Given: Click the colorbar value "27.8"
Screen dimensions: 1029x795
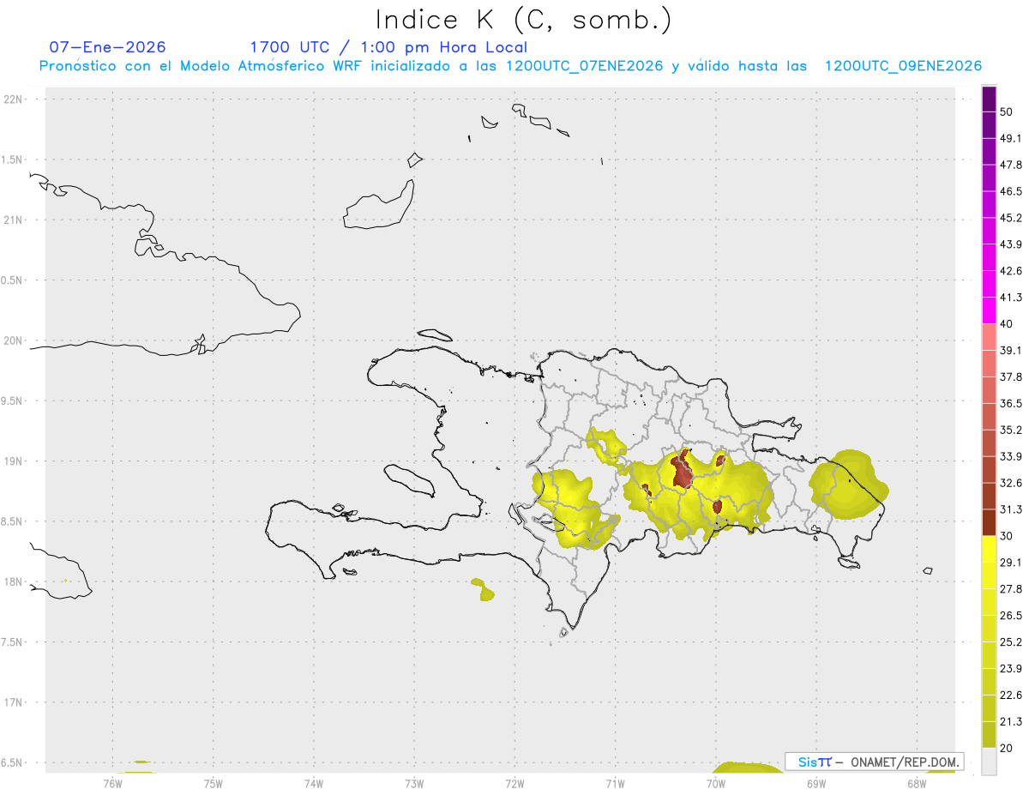Looking at the screenshot, I should 1011,588.
